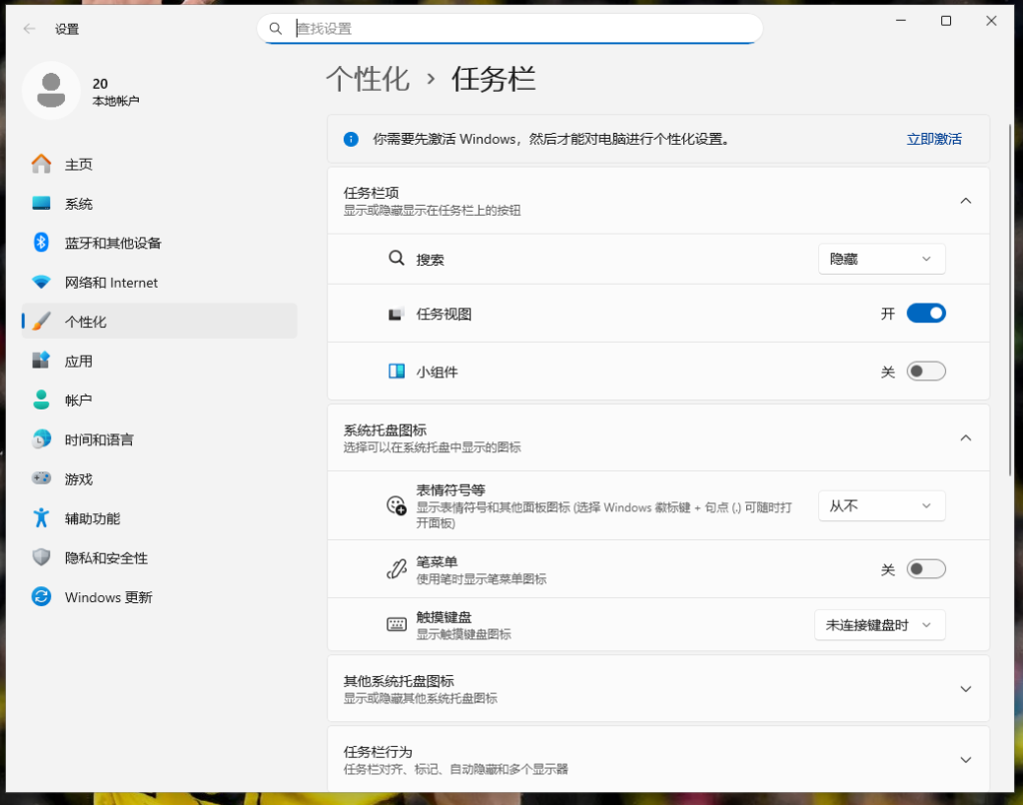
Task: Enable the 笔菜单 toggle
Action: (926, 569)
